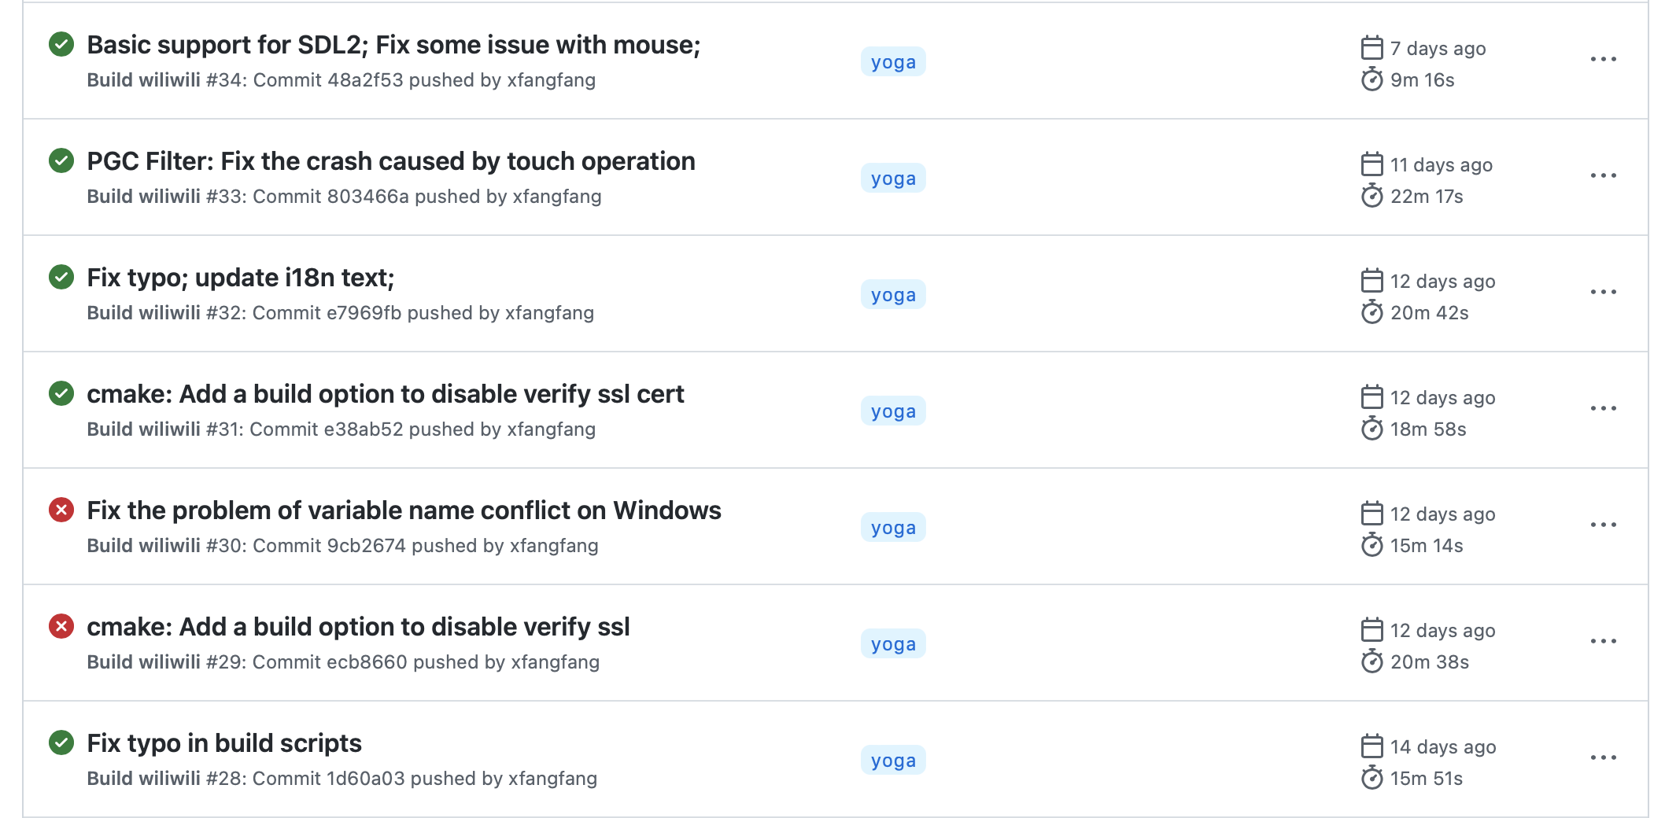Select yoga branch label on build #31 row
1665x818 pixels.
tap(893, 411)
